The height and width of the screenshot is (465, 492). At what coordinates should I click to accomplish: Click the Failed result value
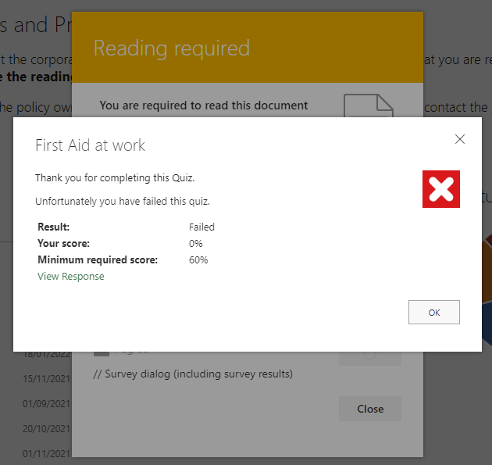201,227
